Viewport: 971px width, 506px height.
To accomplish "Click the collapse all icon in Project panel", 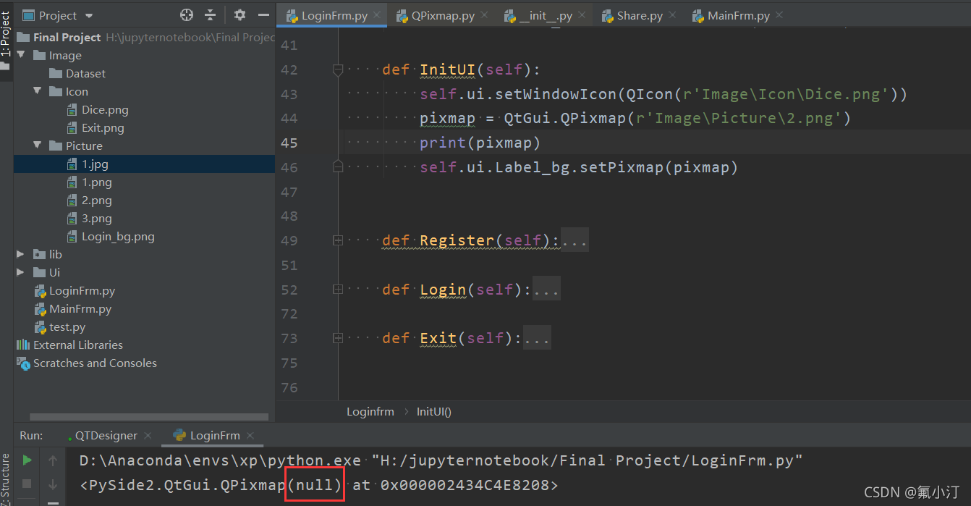I will point(211,15).
